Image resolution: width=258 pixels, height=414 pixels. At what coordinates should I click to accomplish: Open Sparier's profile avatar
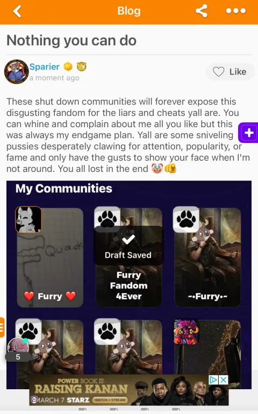click(16, 72)
